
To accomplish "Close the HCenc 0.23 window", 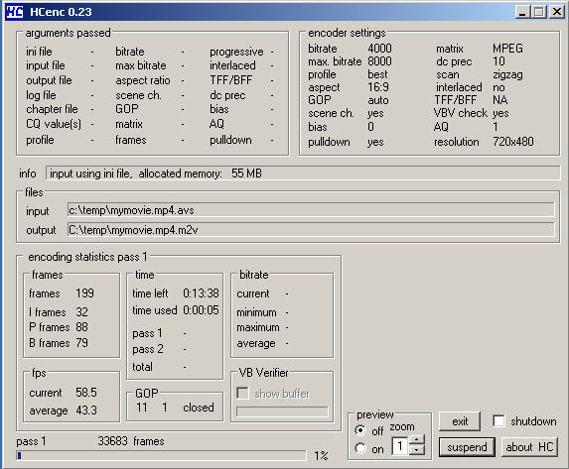I will click(556, 12).
